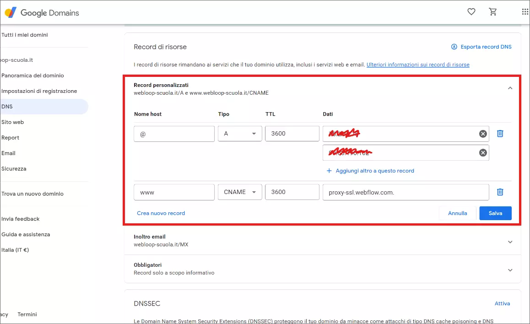Expand the Obbligatori section

point(510,270)
